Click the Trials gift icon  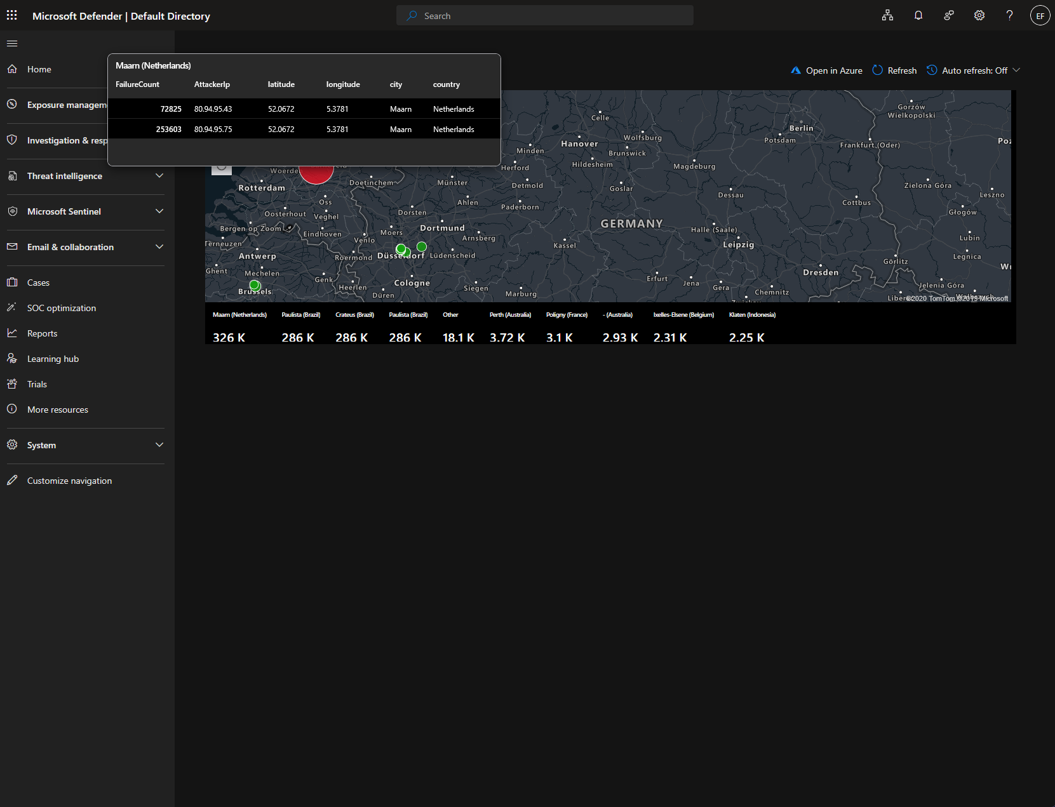click(x=12, y=384)
